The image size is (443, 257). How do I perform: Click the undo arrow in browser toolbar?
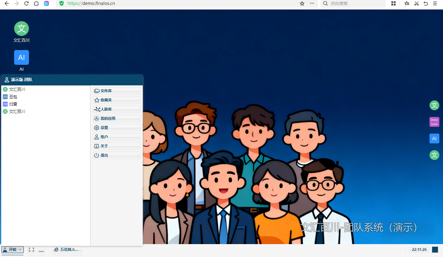coord(426,3)
